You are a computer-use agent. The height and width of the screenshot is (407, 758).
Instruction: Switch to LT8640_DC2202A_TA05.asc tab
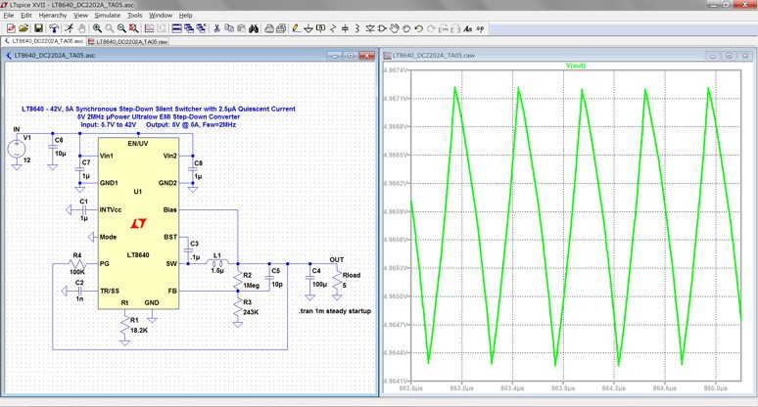[x=46, y=42]
